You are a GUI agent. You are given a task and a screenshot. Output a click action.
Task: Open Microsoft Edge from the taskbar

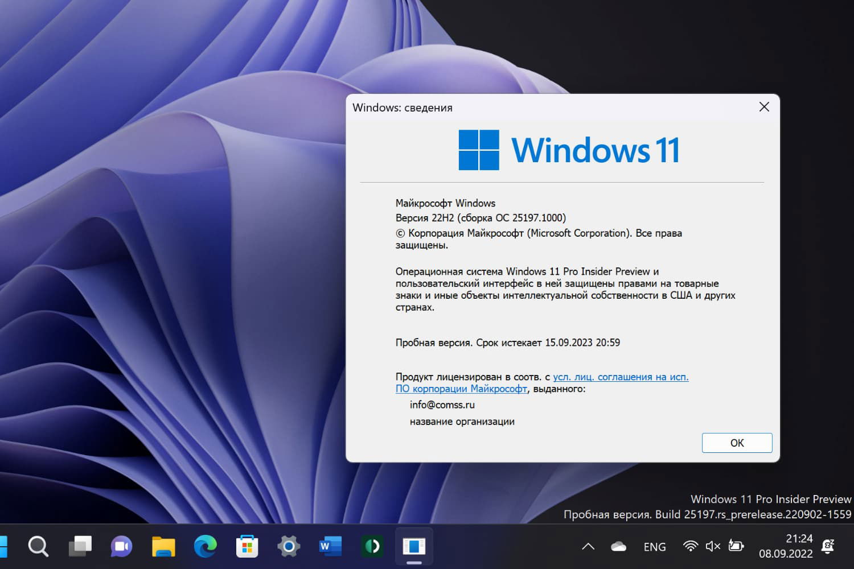click(205, 546)
